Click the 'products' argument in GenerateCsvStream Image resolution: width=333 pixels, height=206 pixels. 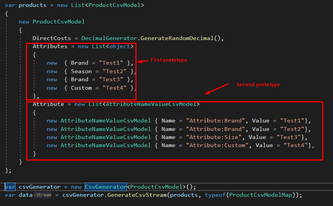click(x=184, y=195)
